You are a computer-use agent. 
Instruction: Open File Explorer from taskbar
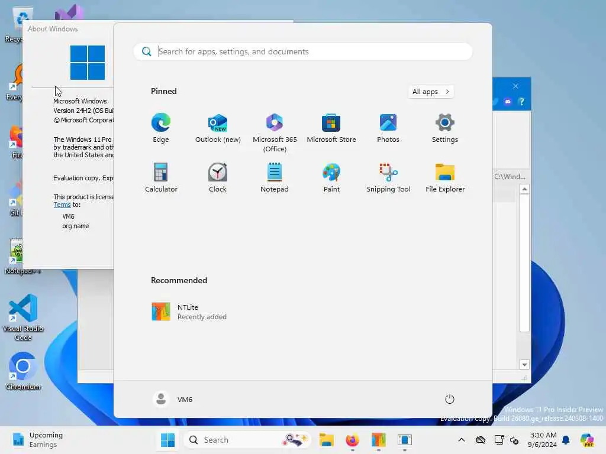(326, 440)
